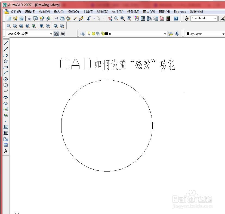The width and height of the screenshot is (225, 214).
Task: Choose the Rectangle tool
Action: [6, 67]
